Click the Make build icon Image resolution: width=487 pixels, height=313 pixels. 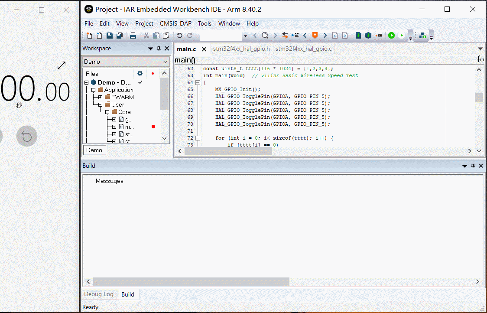click(368, 36)
